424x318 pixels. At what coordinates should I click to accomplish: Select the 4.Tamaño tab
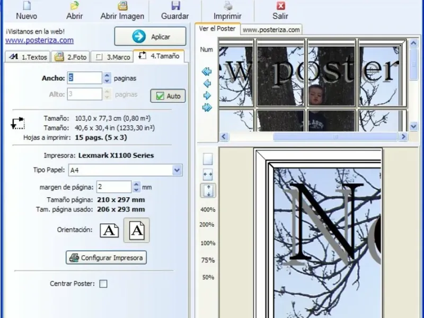(159, 56)
